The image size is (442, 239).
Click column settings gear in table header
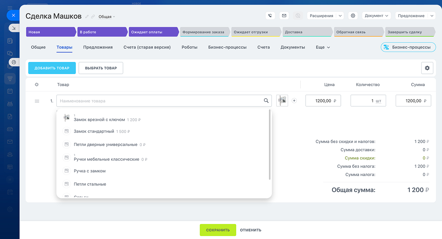pyautogui.click(x=37, y=84)
